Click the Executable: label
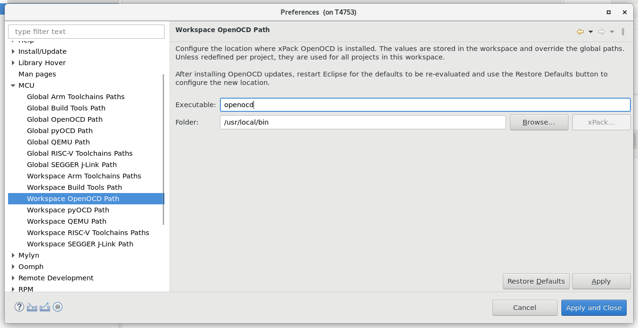 [x=195, y=105]
